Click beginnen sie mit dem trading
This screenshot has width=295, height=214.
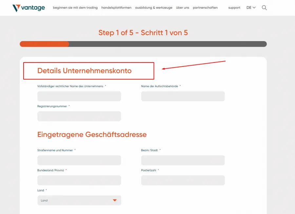click(x=75, y=8)
